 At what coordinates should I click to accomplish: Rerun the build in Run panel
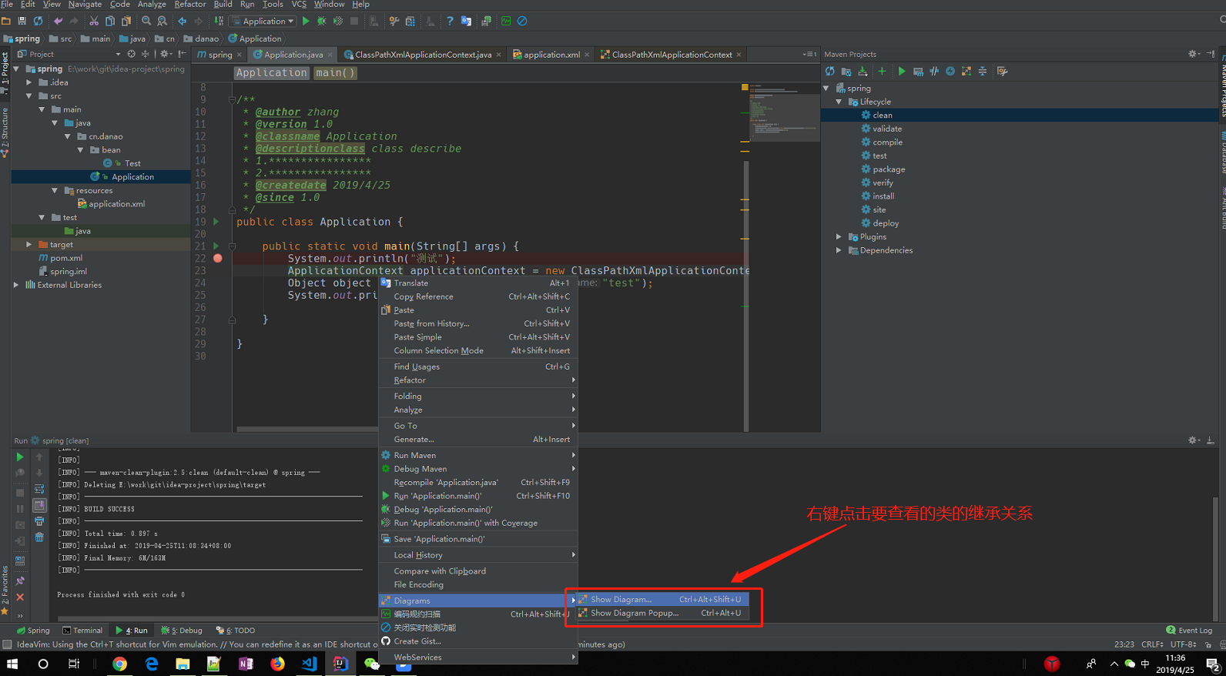[x=20, y=457]
